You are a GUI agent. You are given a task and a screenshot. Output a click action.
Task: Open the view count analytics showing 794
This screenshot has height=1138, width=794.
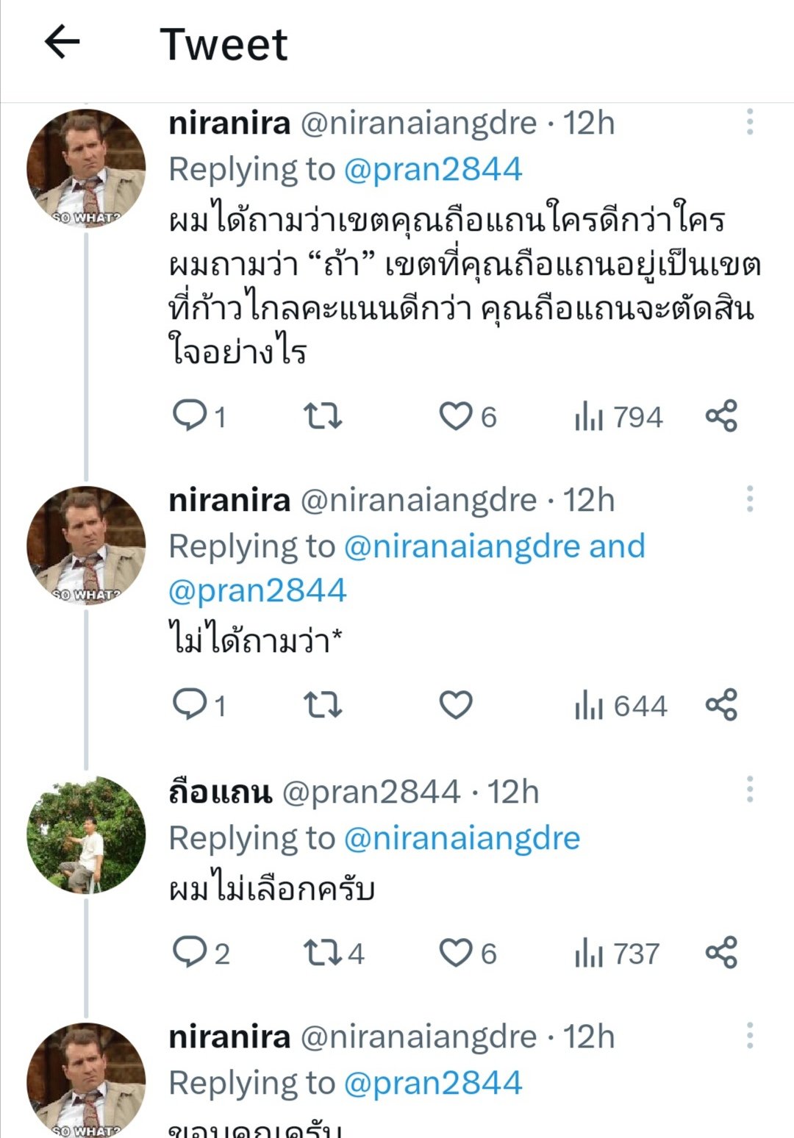pyautogui.click(x=618, y=416)
